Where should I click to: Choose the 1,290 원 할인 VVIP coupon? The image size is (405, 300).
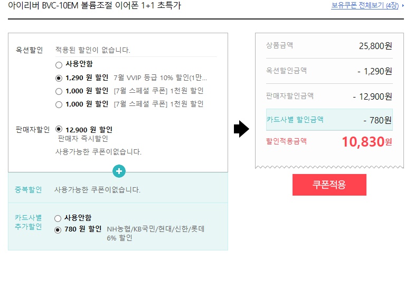tap(59, 78)
